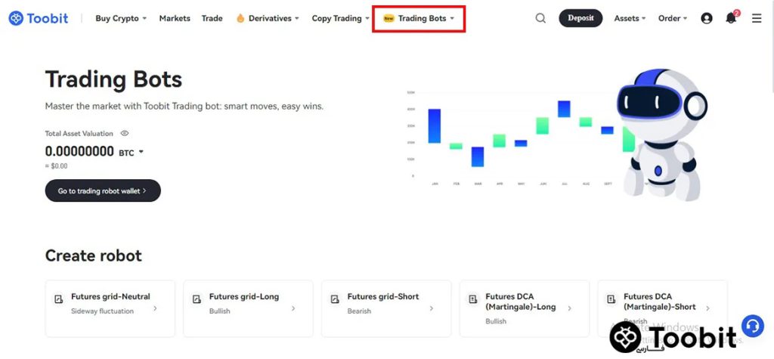Go to Markets page

175,18
